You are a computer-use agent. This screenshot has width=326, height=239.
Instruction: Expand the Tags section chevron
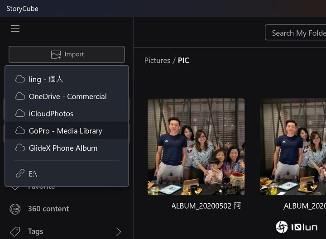[119, 232]
